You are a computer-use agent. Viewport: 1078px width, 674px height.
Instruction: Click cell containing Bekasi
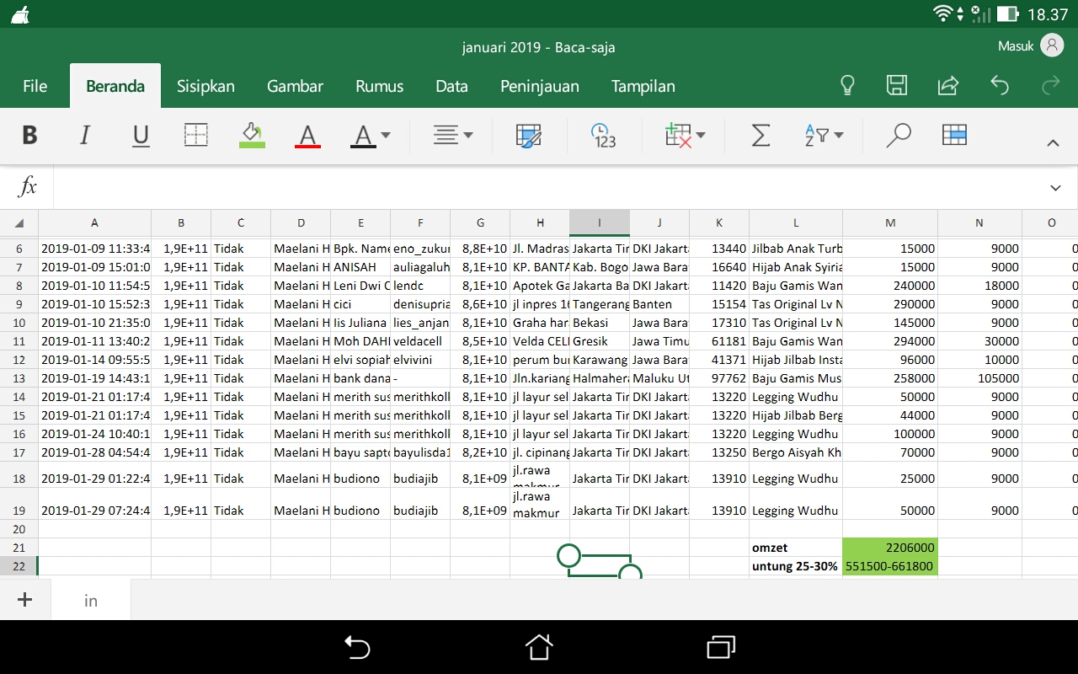[600, 323]
